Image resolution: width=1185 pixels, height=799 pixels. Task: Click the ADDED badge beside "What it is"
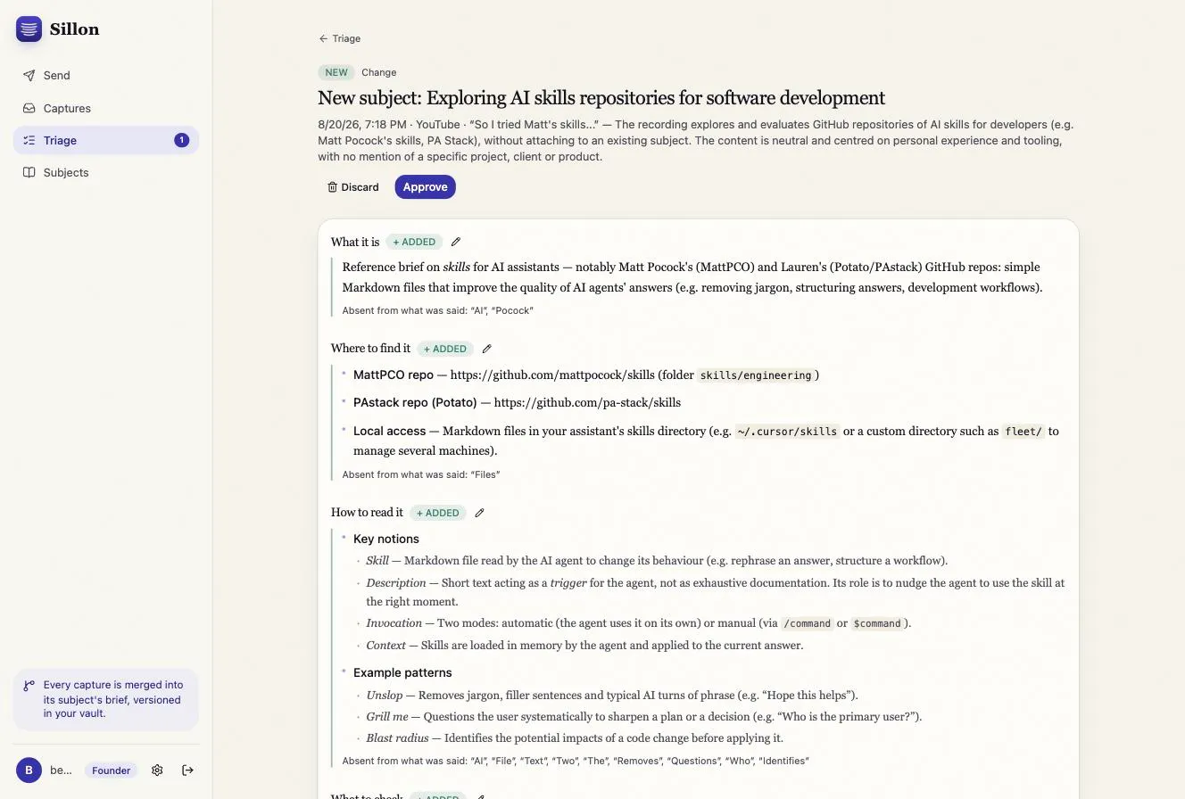pos(415,242)
